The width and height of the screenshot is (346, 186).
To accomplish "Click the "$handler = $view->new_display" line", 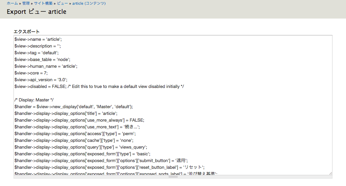I will [x=74, y=107].
